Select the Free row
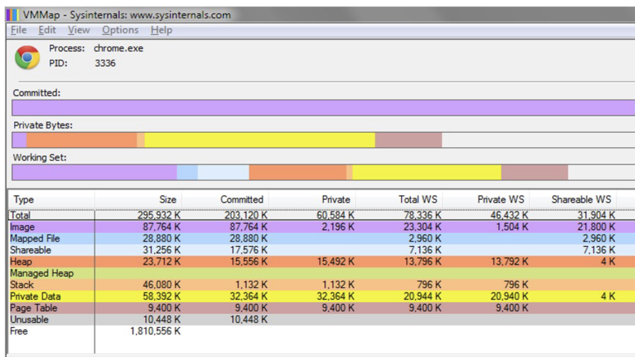The height and width of the screenshot is (357, 635). coord(322,331)
